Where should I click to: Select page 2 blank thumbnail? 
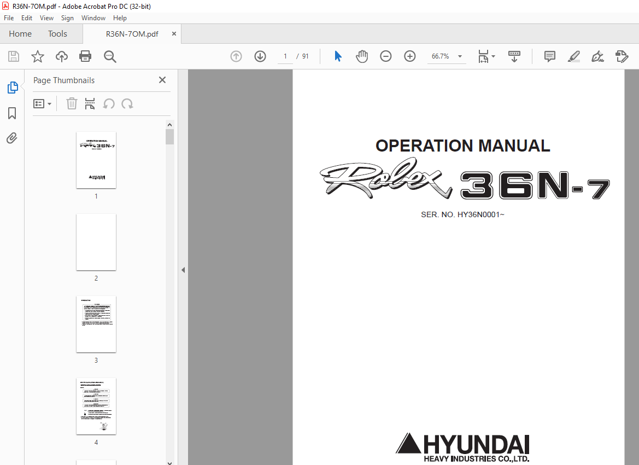click(x=96, y=242)
